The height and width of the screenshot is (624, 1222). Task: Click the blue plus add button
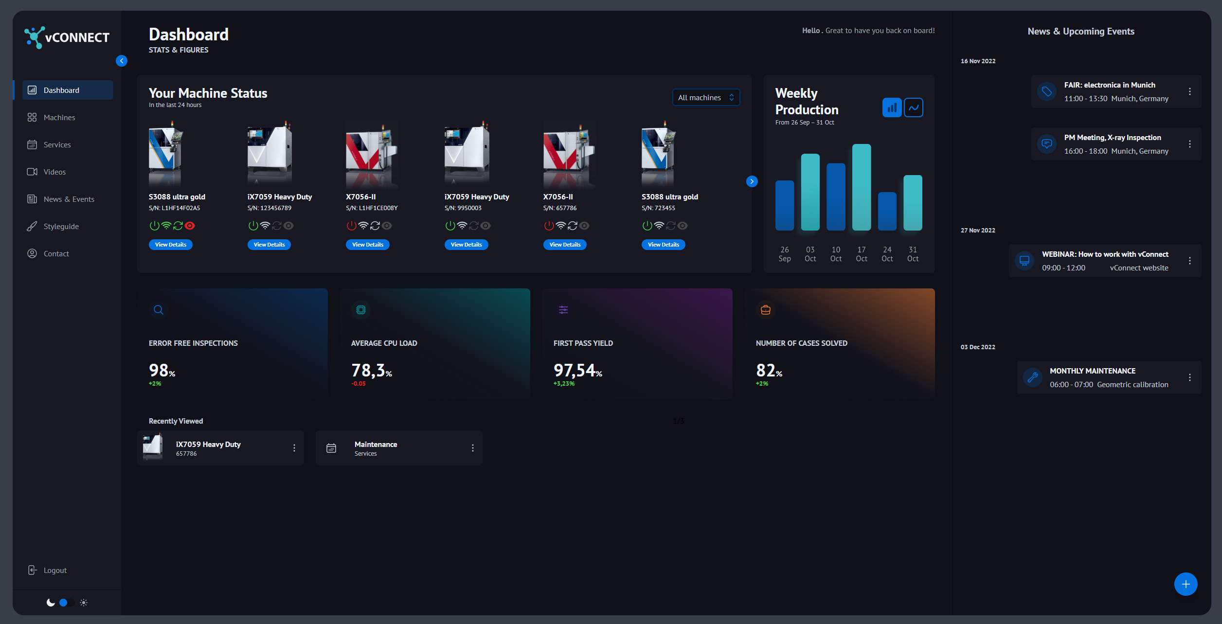coord(1186,584)
